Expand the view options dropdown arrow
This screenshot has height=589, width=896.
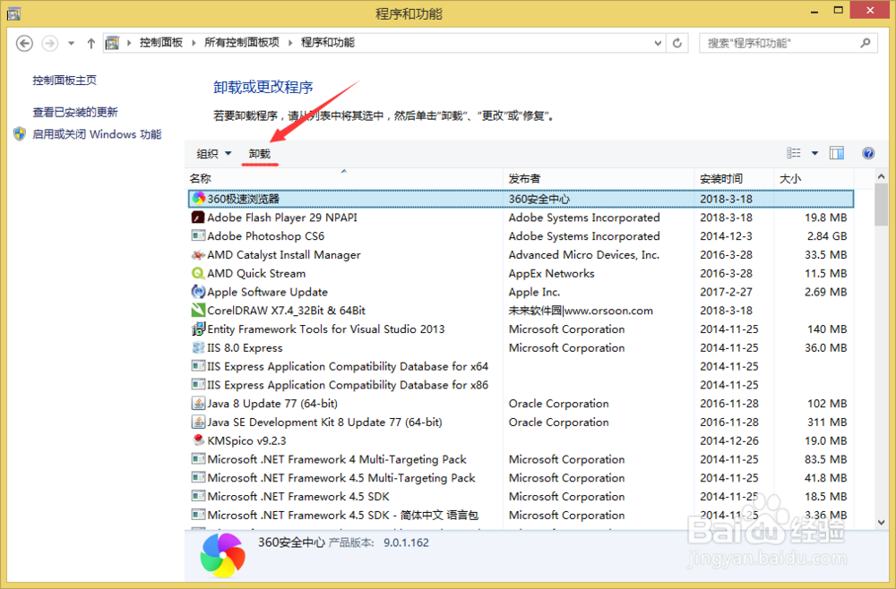pyautogui.click(x=814, y=153)
